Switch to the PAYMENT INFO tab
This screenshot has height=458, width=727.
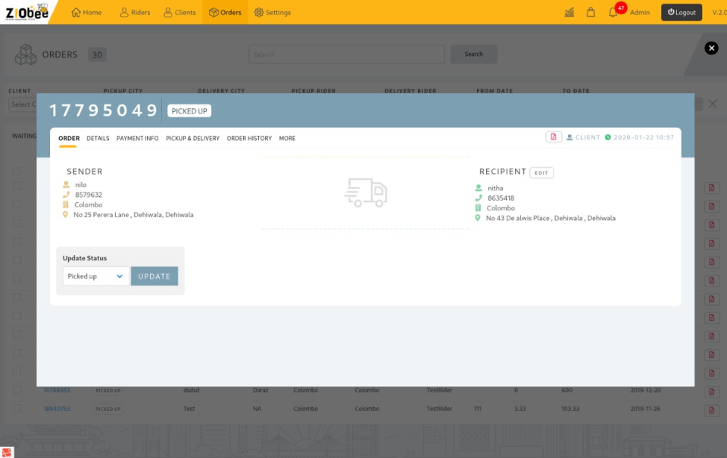click(x=137, y=139)
